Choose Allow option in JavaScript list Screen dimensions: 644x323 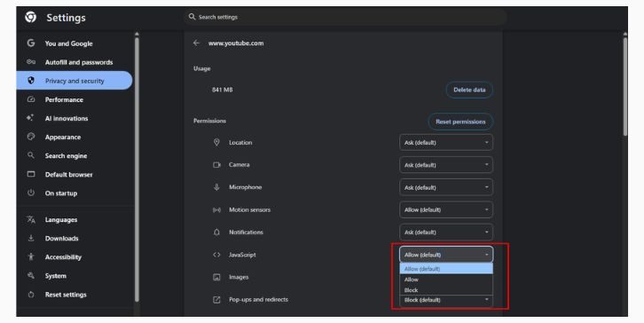pos(446,280)
